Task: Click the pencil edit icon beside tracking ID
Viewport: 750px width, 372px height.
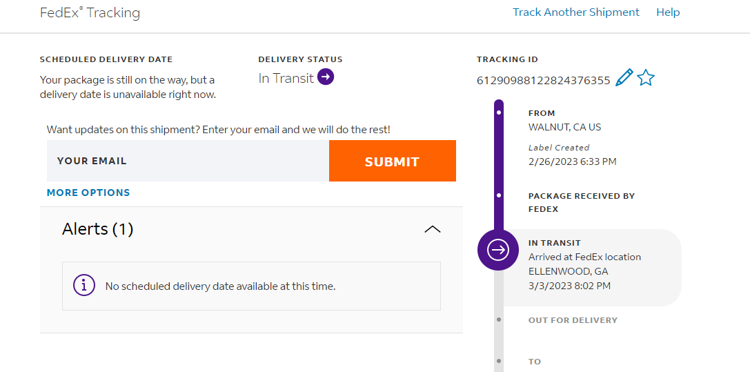Action: click(x=624, y=78)
